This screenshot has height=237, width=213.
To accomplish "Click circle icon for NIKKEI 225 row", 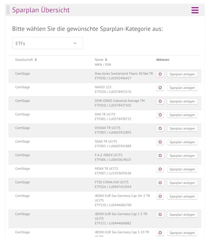I will coord(160,88).
